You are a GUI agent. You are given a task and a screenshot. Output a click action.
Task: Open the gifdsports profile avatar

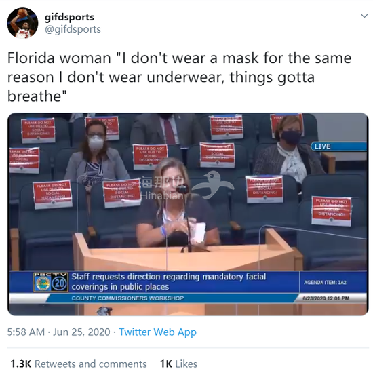22,23
